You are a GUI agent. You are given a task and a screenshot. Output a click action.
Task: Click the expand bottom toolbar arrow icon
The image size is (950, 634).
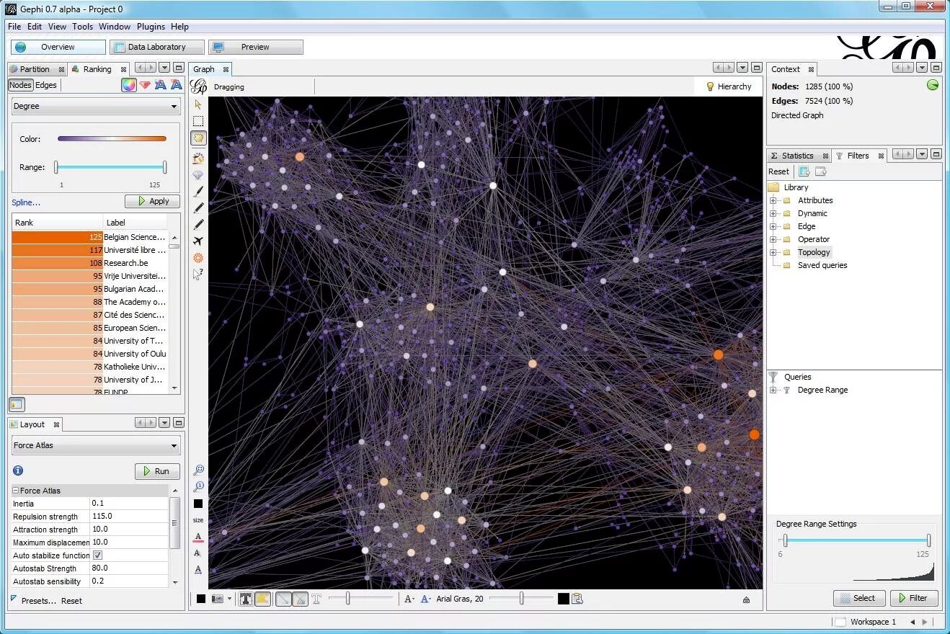[x=746, y=599]
